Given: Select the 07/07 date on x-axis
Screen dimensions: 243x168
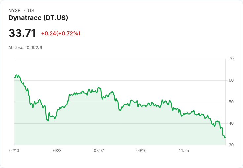Looking at the screenshot, I should pyautogui.click(x=99, y=151).
